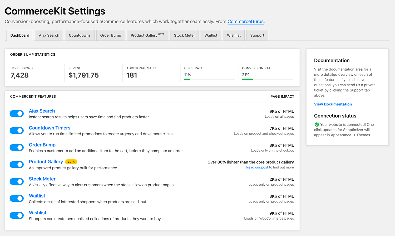
Task: Click the 21% conversion rate value
Action: point(246,75)
